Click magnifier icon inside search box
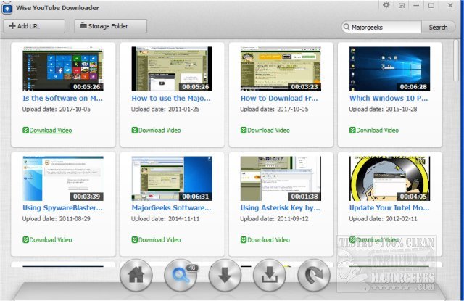Viewport: 464px width, 301px height. point(347,27)
